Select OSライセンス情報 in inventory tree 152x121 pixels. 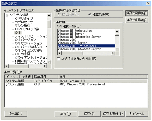click(29, 50)
